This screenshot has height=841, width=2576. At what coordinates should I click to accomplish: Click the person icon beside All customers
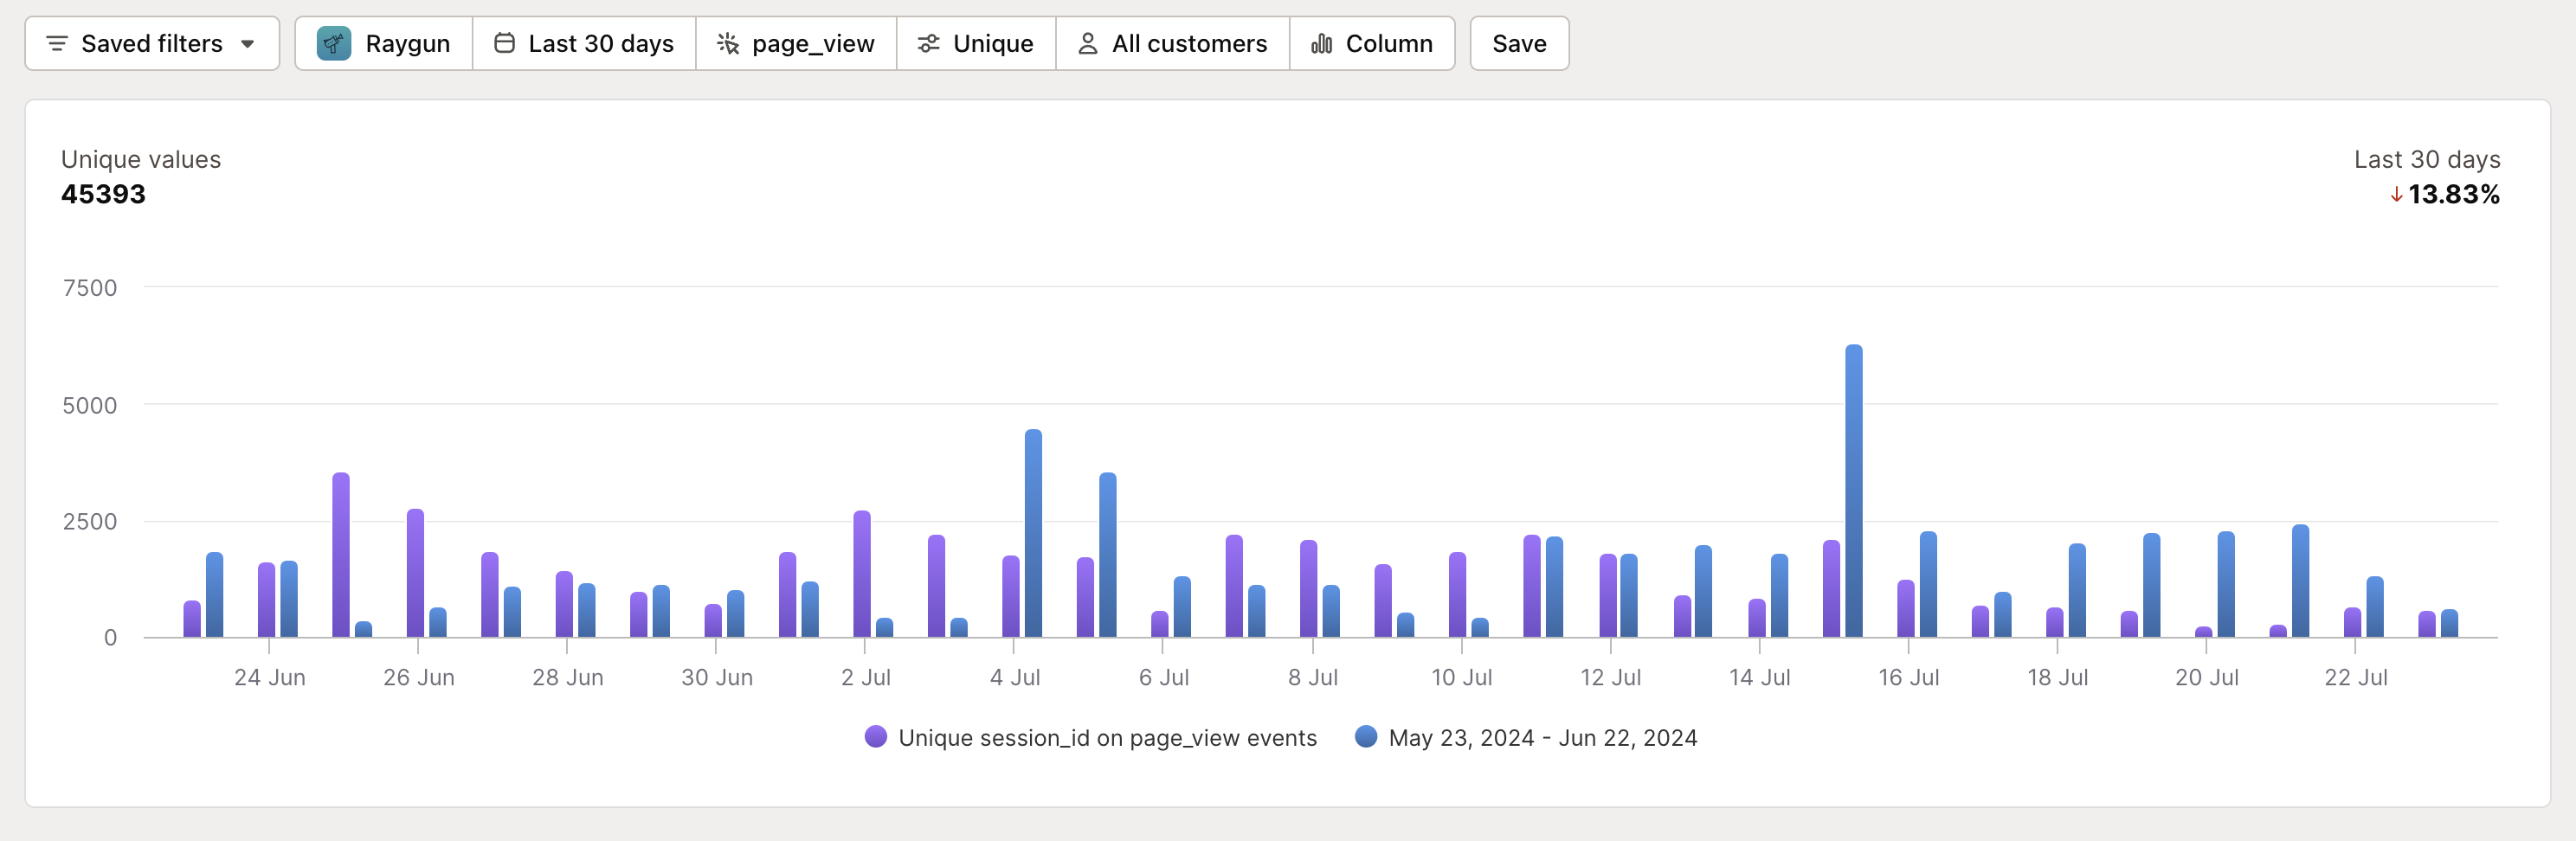pos(1086,43)
